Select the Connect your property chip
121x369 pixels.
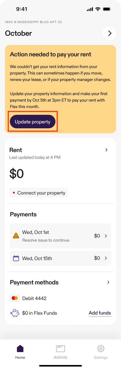pyautogui.click(x=38, y=193)
